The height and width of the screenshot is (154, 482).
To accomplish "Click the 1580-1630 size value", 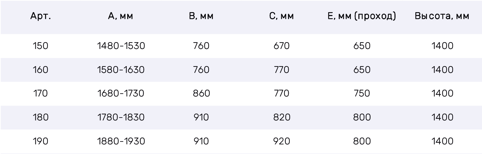I will [x=121, y=70].
